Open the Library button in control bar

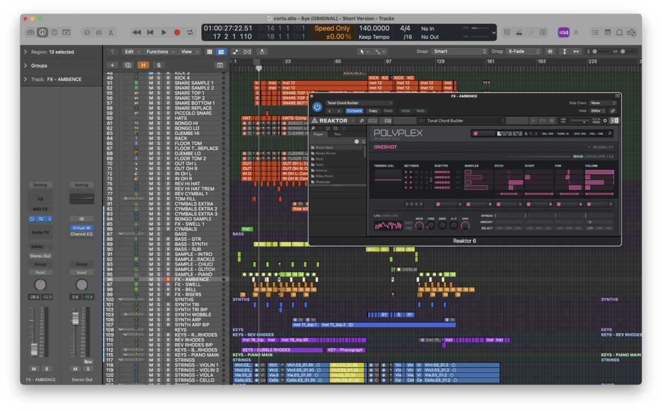coord(31,33)
